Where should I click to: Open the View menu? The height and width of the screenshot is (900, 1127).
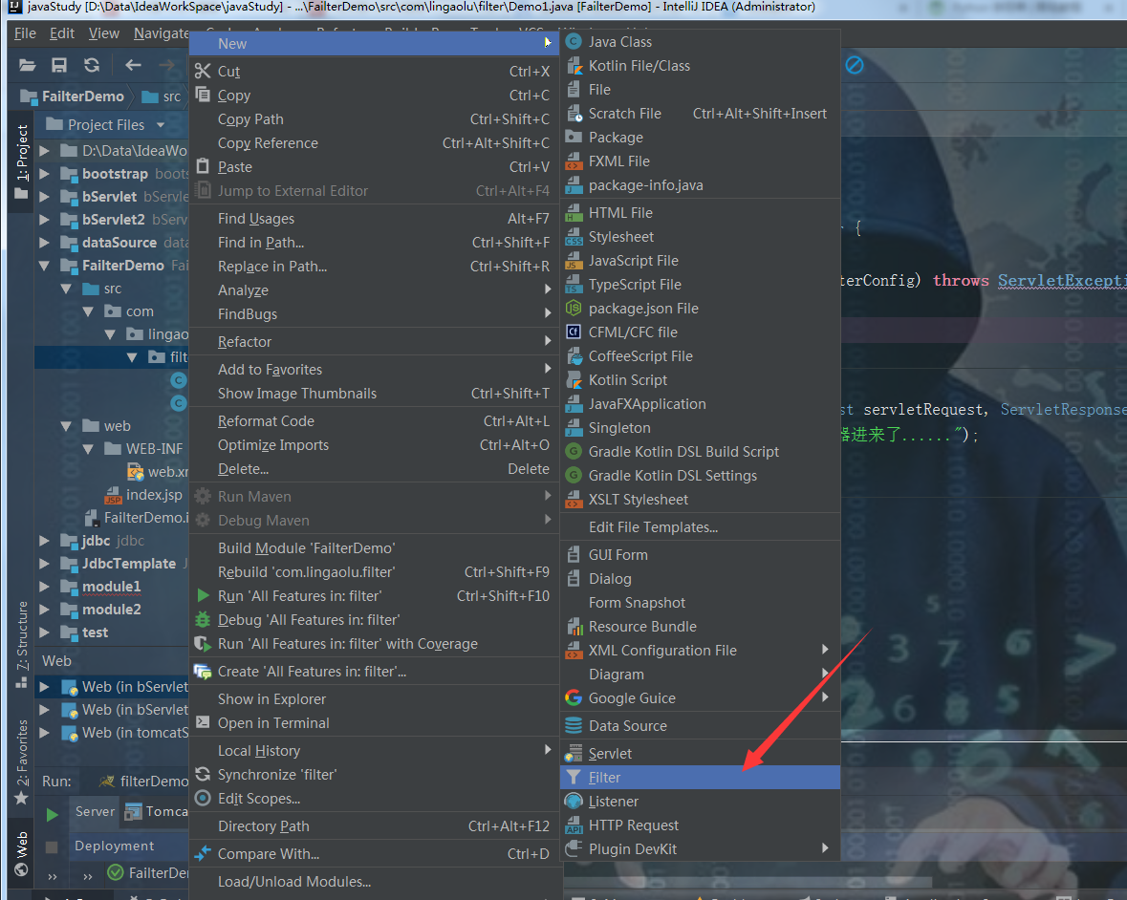pos(103,33)
